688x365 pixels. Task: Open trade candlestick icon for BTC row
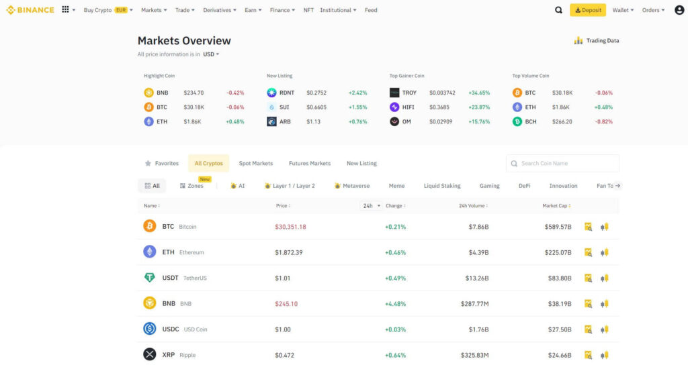click(604, 227)
